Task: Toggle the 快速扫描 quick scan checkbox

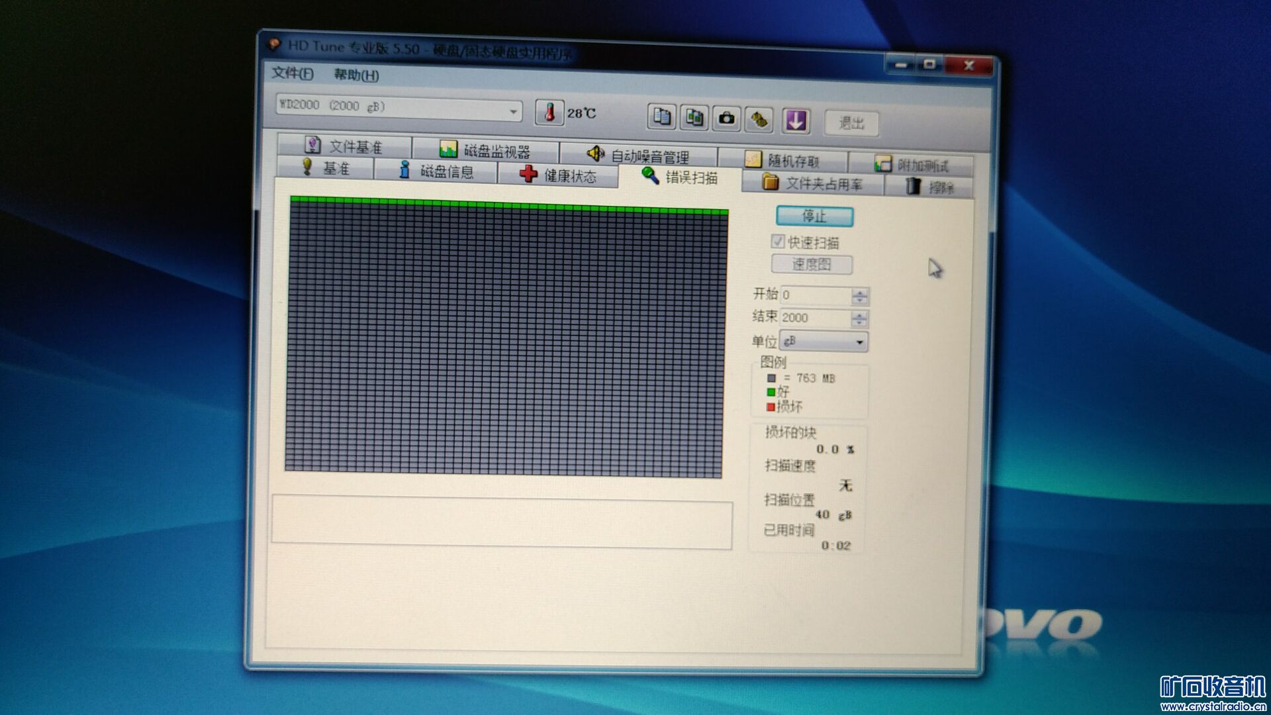Action: 778,242
